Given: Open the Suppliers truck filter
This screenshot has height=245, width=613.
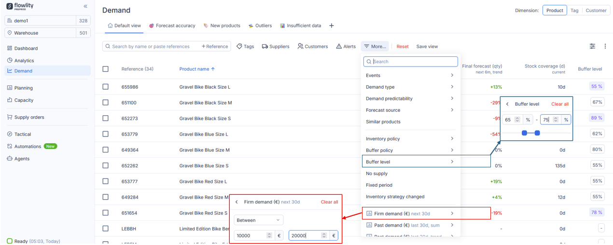Looking at the screenshot, I should click(276, 46).
